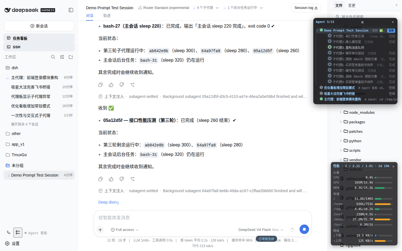Viewport: 402px width, 251px height.
Task: Open the DeepSeek V4 Flash model dropdown
Action: click(x=261, y=230)
